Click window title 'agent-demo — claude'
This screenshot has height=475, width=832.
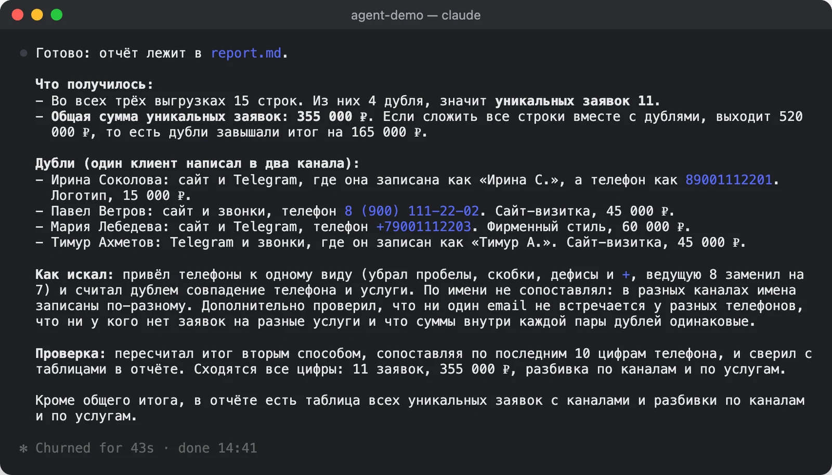415,15
